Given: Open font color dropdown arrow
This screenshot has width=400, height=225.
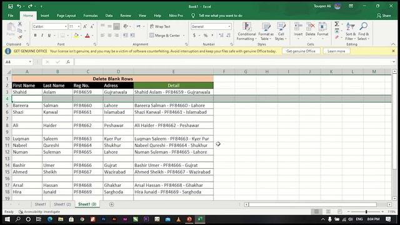Looking at the screenshot, I should pyautogui.click(x=92, y=36).
